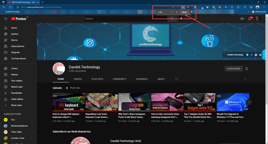Viewport: 268px width, 144px height.
Task: Open the Twitter link on channel banner
Action: click(252, 55)
